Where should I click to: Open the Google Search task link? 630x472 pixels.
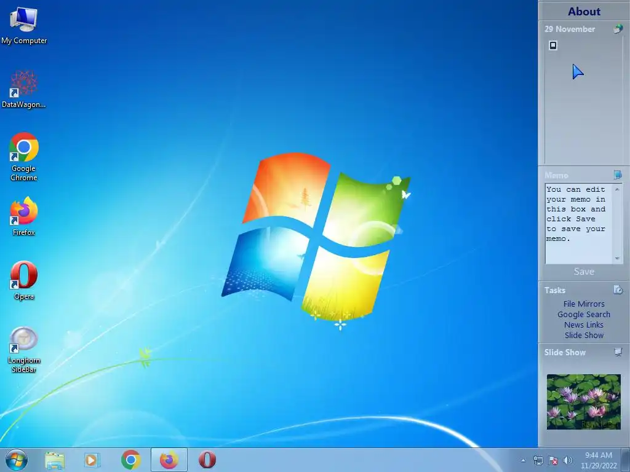click(584, 314)
